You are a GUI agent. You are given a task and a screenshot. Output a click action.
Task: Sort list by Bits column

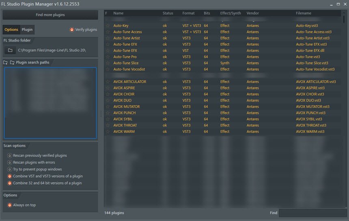[207, 13]
